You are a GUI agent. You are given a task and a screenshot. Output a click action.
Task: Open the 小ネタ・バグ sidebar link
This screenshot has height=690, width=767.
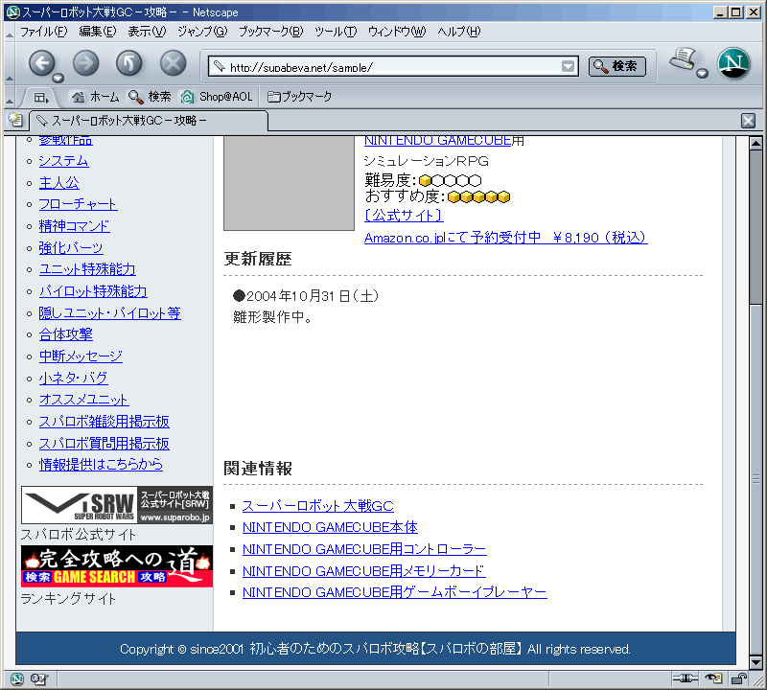[x=74, y=378]
